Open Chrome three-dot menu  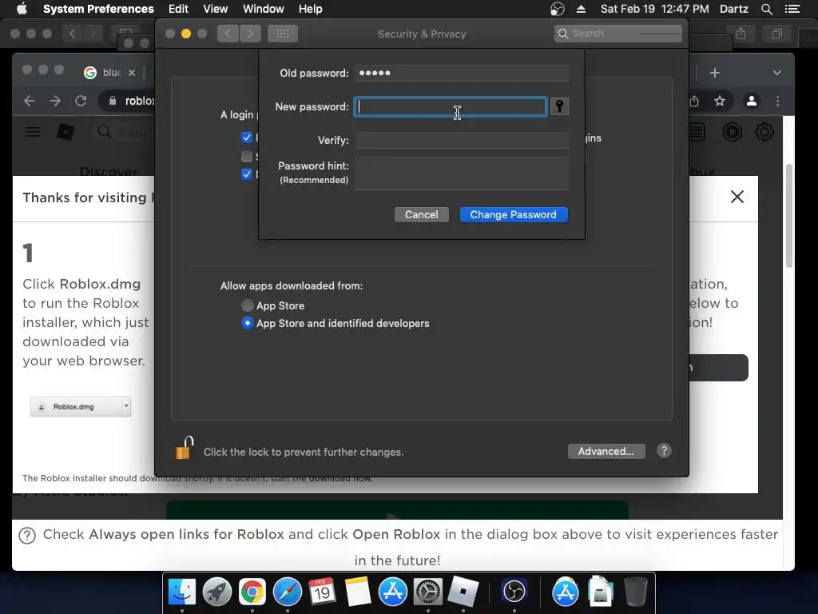(x=777, y=101)
